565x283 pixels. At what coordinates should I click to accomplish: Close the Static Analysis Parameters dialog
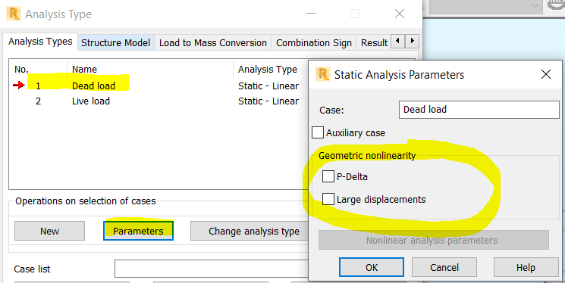[546, 74]
